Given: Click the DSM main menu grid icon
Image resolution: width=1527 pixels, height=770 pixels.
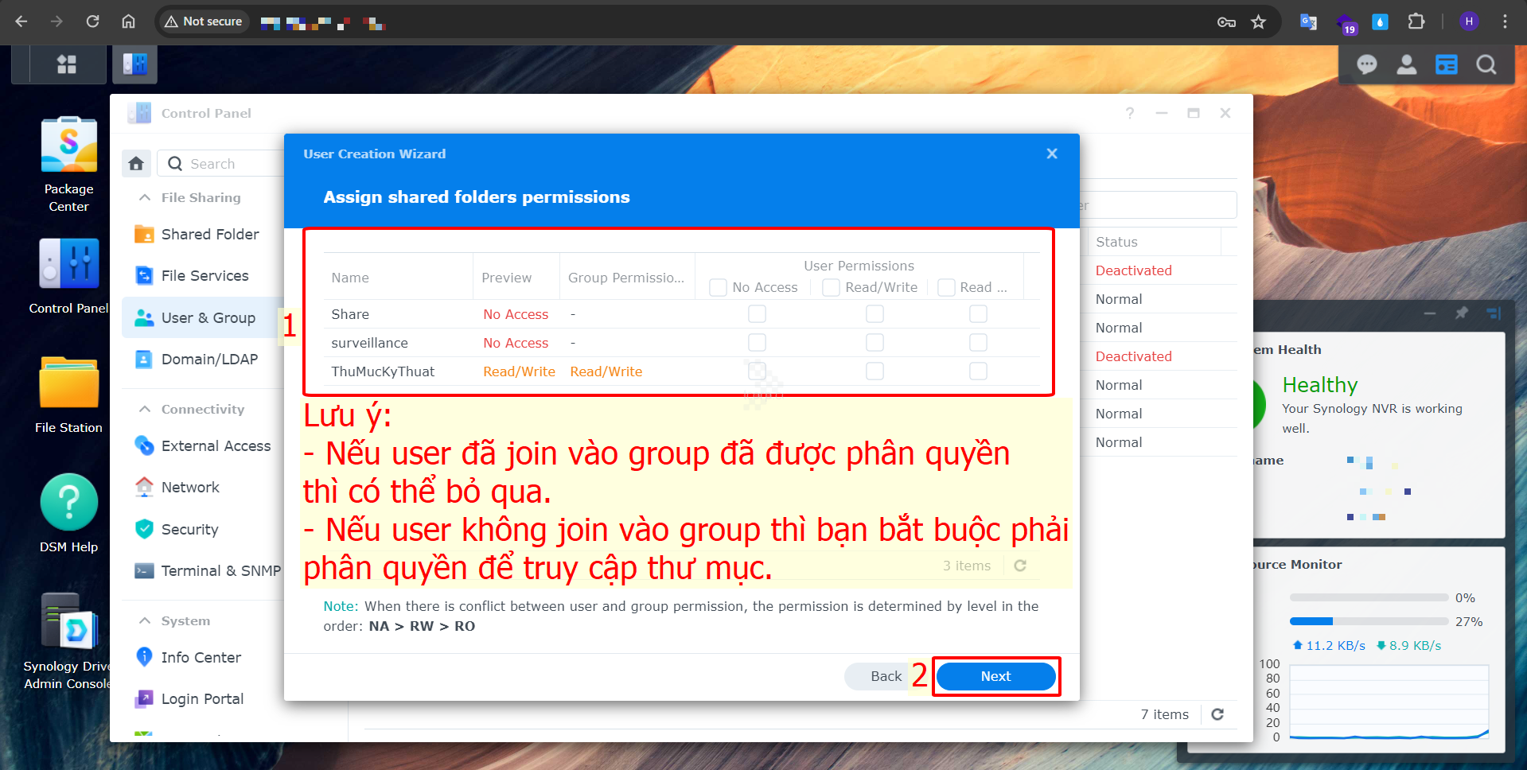Looking at the screenshot, I should click(67, 64).
